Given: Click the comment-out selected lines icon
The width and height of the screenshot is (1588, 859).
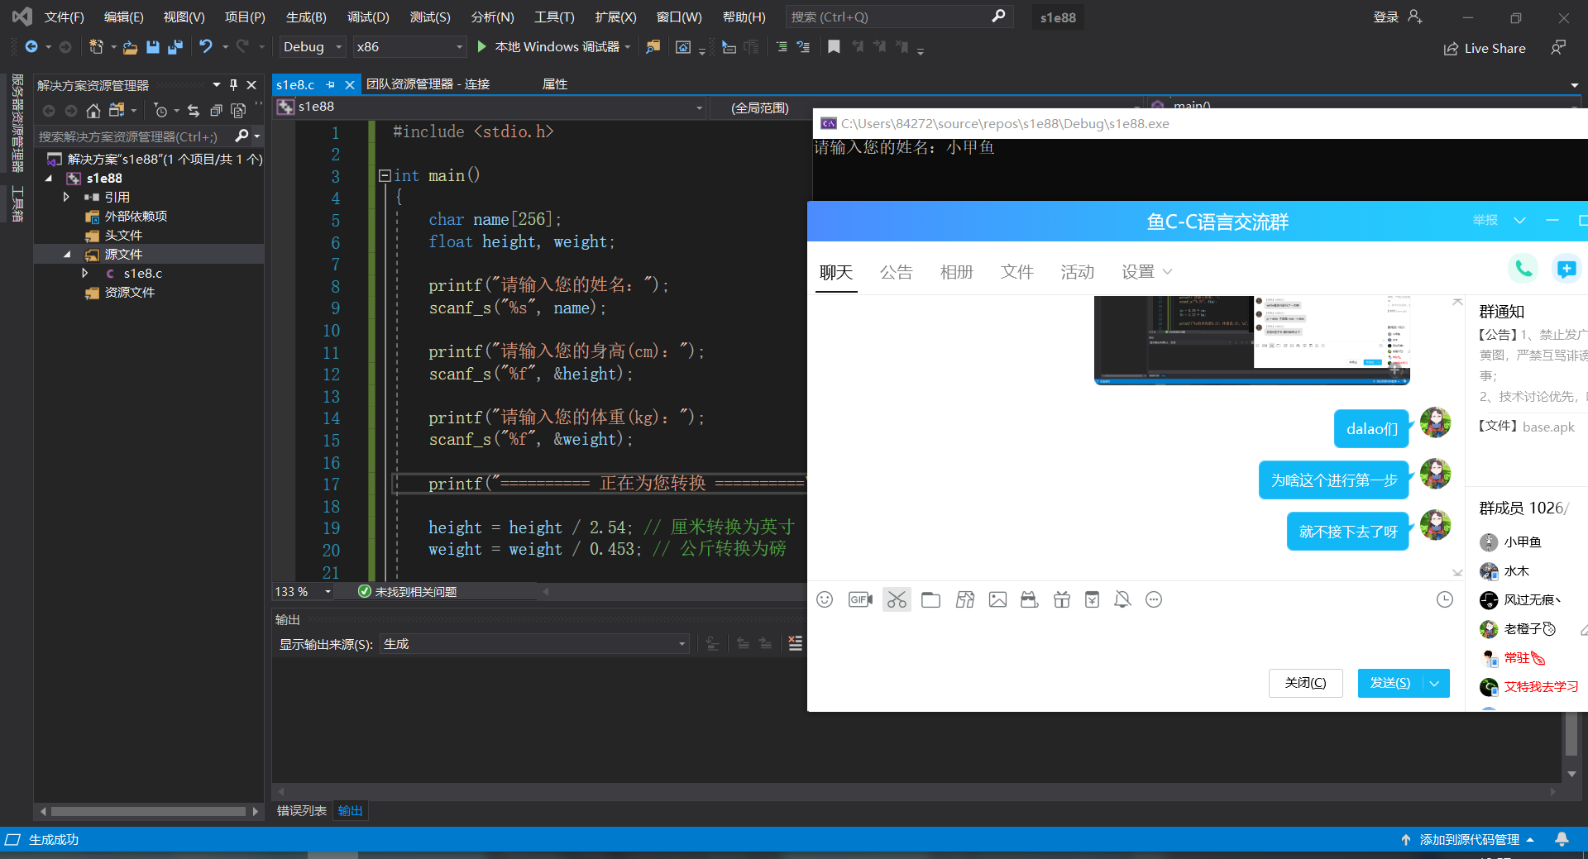Looking at the screenshot, I should [782, 47].
